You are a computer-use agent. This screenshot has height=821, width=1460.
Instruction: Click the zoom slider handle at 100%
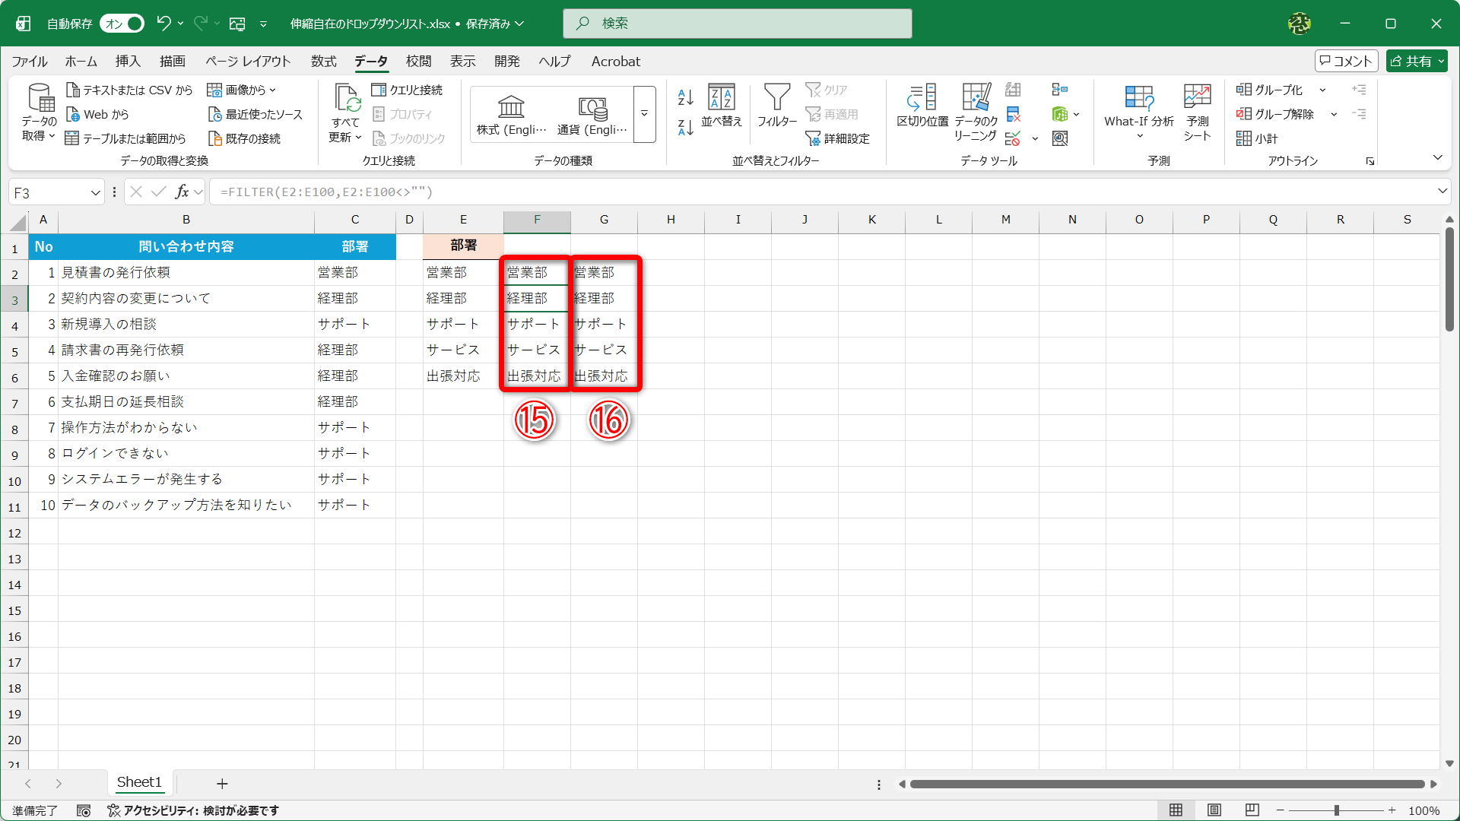(1336, 810)
